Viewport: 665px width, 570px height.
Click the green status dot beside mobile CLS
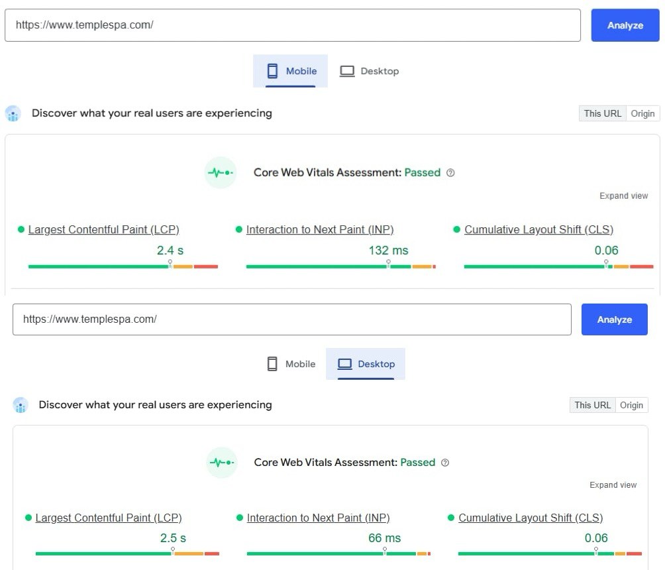tap(457, 229)
